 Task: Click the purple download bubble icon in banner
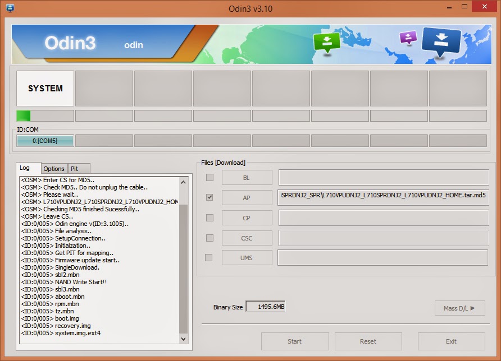pos(408,38)
